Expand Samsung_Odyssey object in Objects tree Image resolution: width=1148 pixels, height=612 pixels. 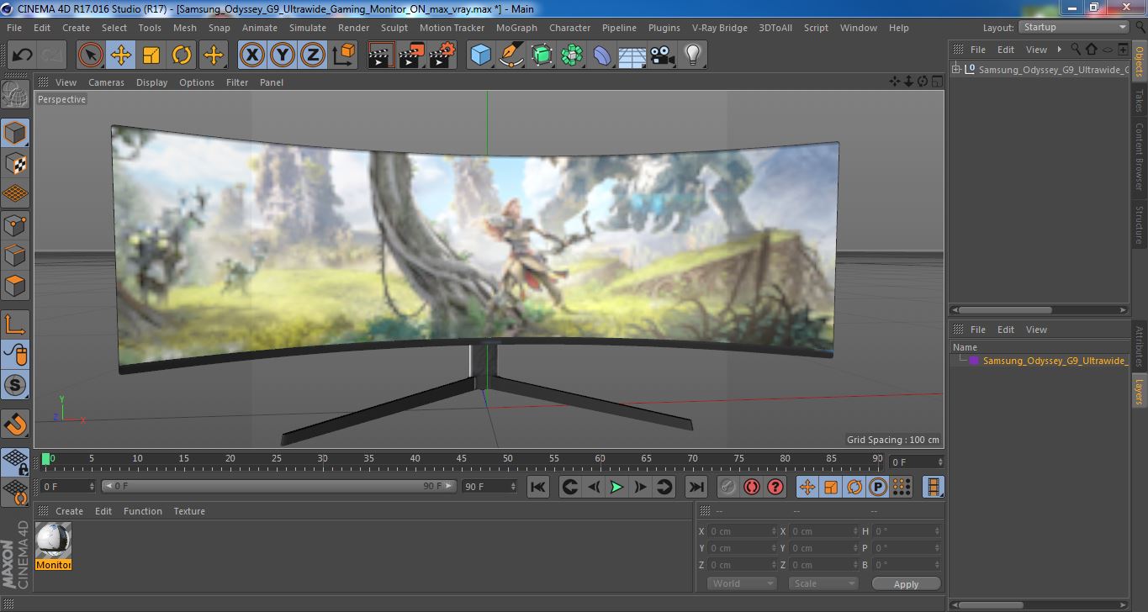point(956,70)
